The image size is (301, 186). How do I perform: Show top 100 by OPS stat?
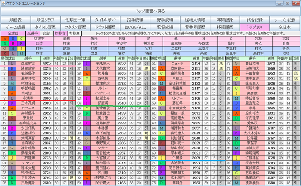click(x=286, y=54)
